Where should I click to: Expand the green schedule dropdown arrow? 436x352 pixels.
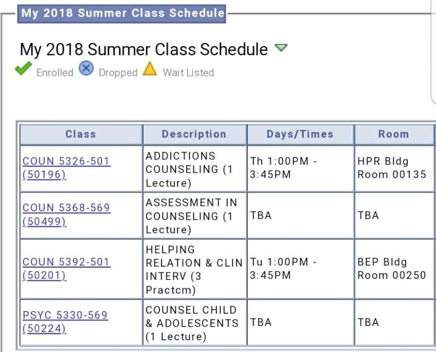(281, 48)
